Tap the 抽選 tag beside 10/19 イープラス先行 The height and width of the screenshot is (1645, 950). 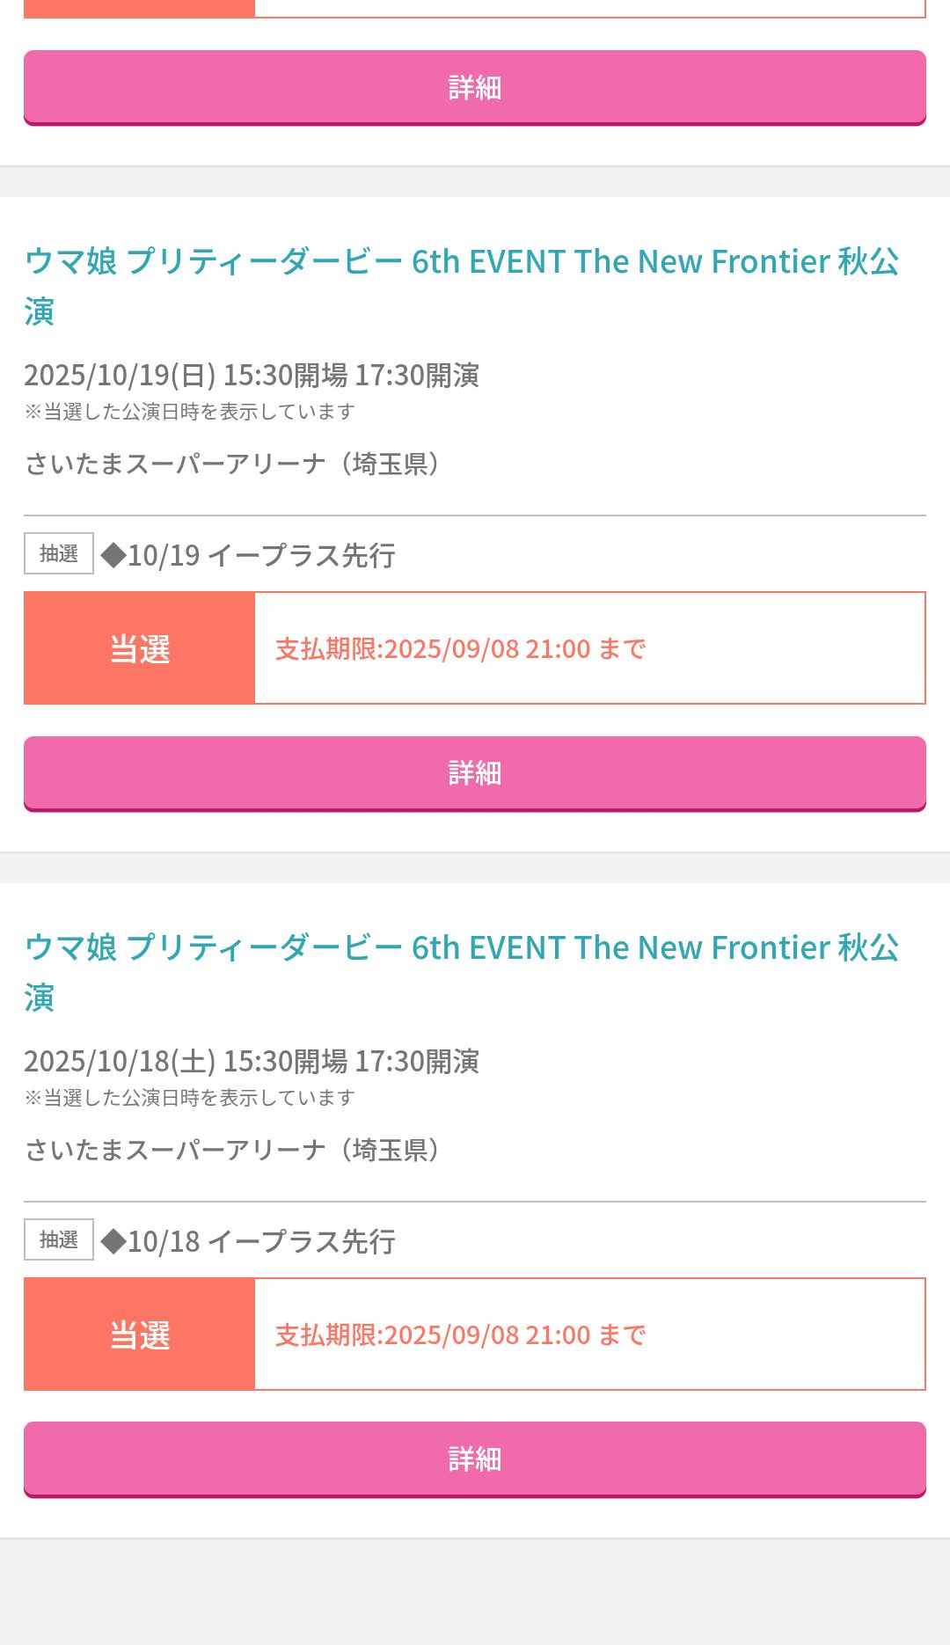click(59, 554)
